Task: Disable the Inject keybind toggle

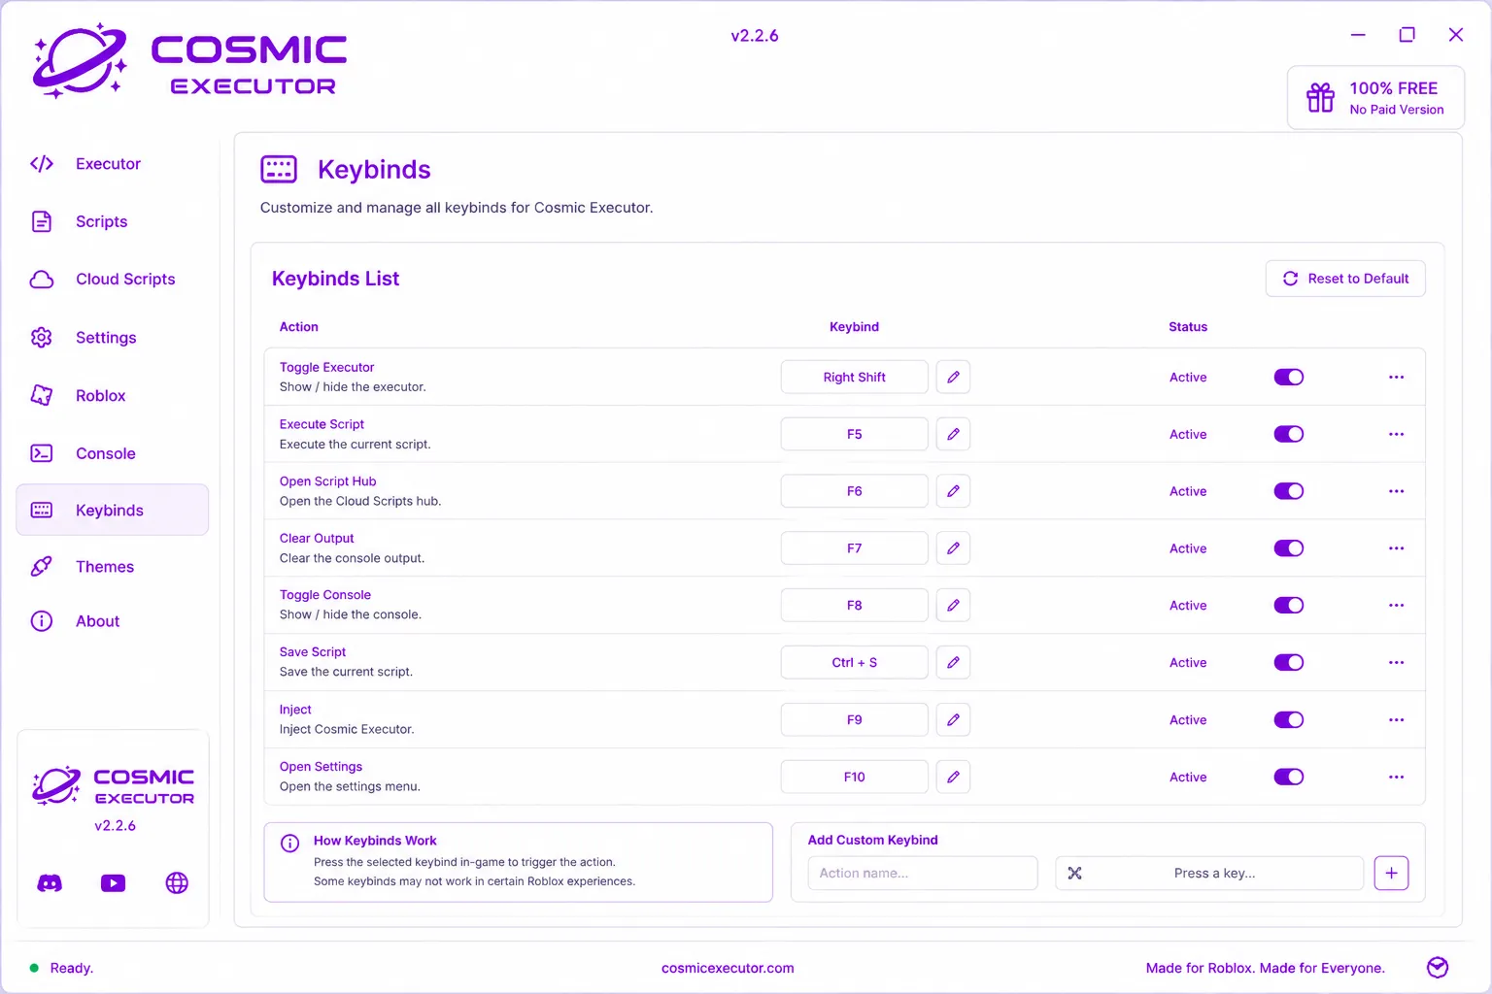Action: coord(1289,719)
